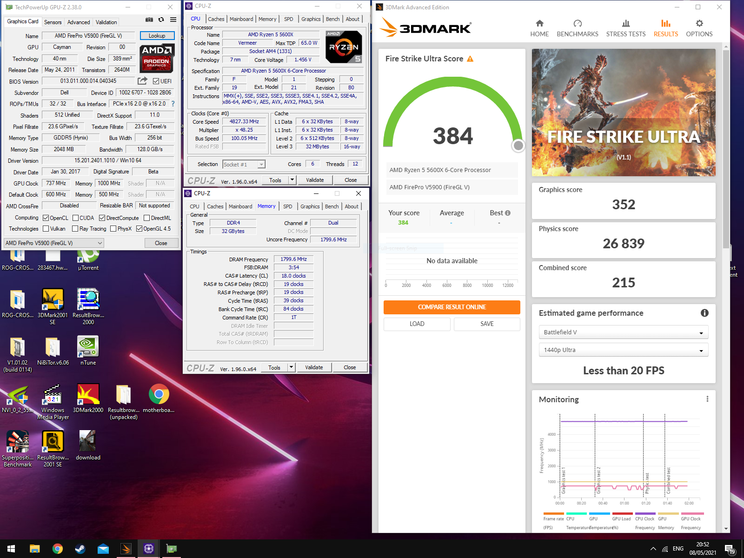Open Chrome motherboard shortcut on desktop
This screenshot has width=744, height=558.
(159, 399)
